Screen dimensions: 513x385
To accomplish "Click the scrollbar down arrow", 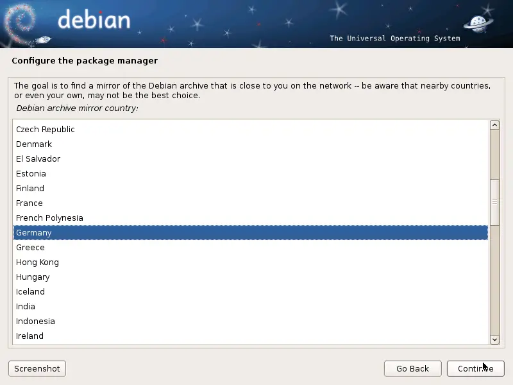I will coord(494,339).
